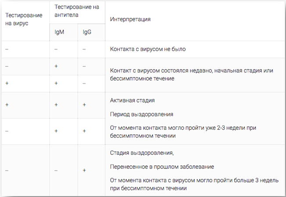The height and width of the screenshot is (197, 286).
Task: Click "Перенесенное в прошлом заболевание" text
Action: (x=162, y=167)
